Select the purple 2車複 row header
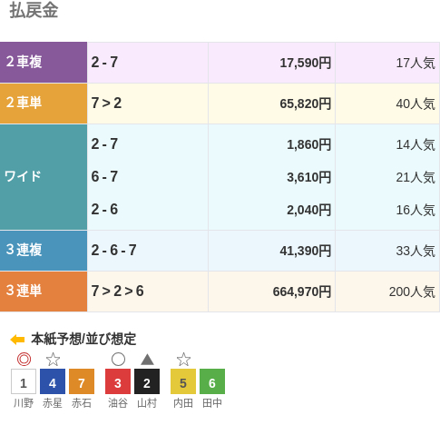Viewport: 440px width, 425px height. [44, 63]
